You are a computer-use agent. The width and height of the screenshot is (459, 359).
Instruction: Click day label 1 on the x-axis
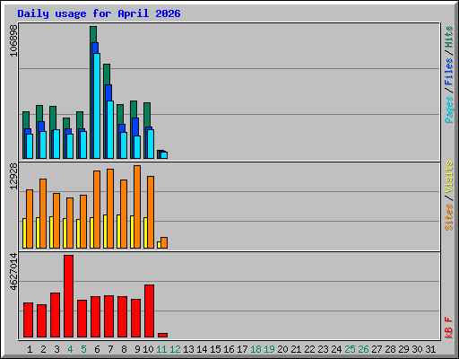pos(30,349)
